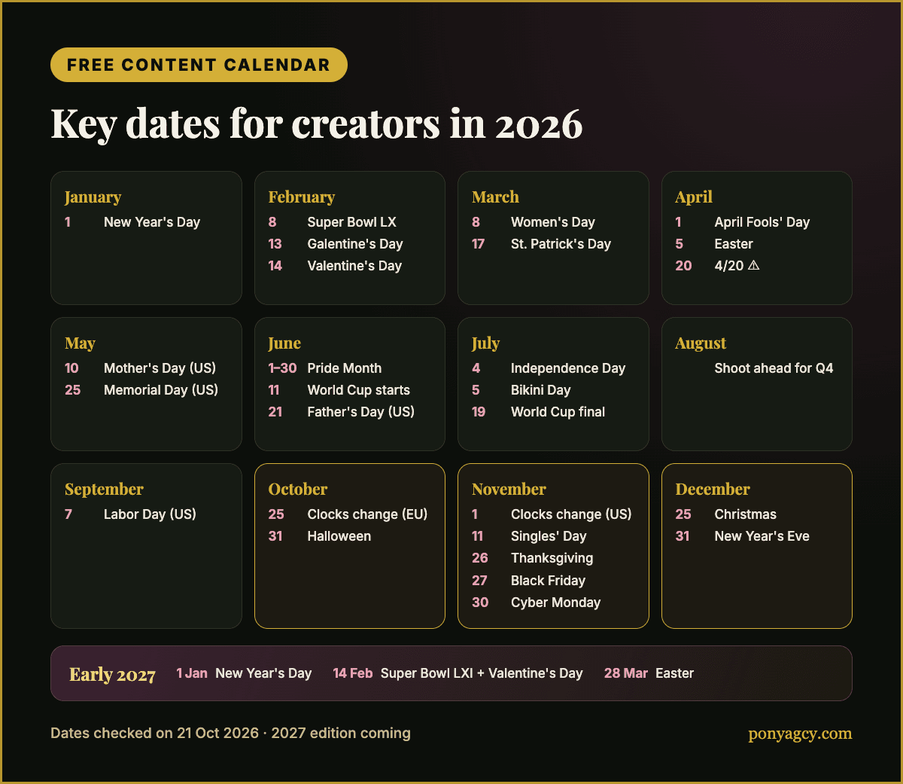The image size is (903, 784).
Task: Select the October month heading
Action: pos(298,490)
